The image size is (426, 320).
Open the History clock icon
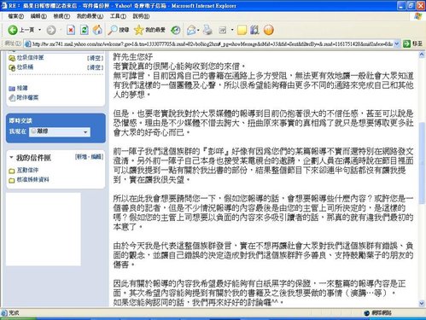pyautogui.click(x=175, y=30)
